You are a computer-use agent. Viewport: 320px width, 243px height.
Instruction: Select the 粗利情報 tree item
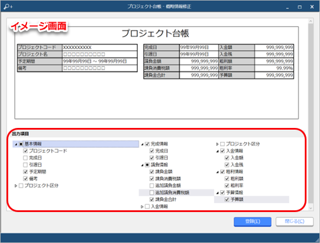click(234, 172)
